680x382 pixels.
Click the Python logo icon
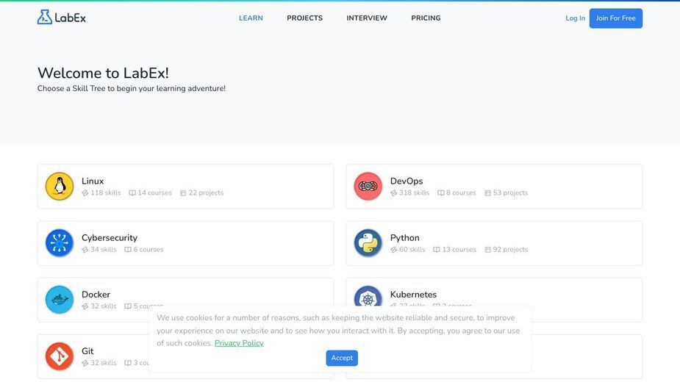coord(368,243)
